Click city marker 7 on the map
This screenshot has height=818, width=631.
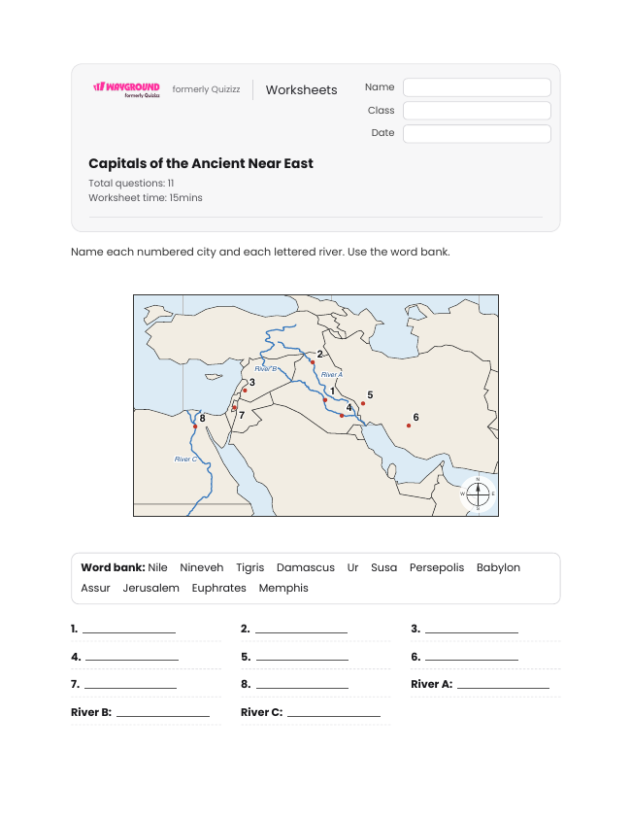point(234,407)
